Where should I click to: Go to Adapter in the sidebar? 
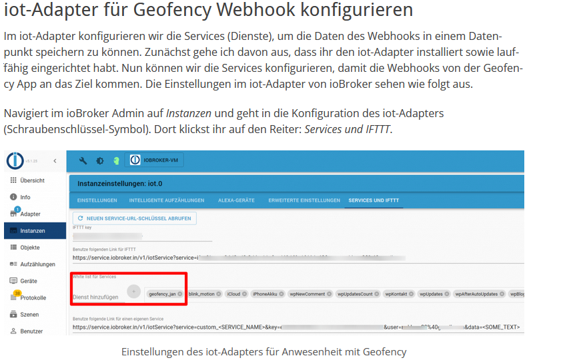pos(35,214)
